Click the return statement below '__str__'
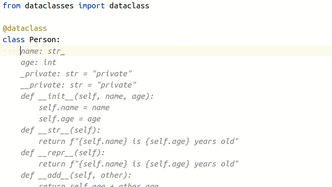 tap(138, 141)
